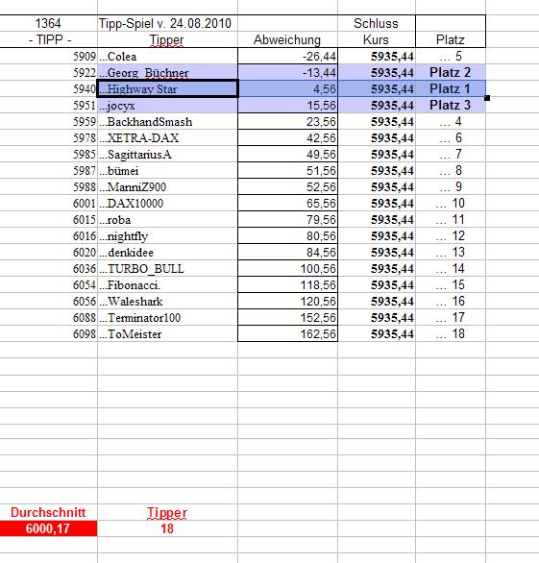Select the Kurs header cell
The width and height of the screenshot is (539, 563).
pyautogui.click(x=377, y=39)
